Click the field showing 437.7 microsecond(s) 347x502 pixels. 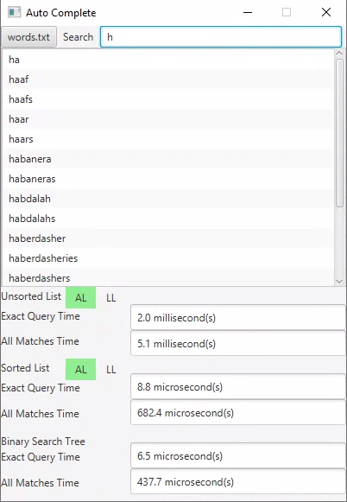pyautogui.click(x=238, y=481)
